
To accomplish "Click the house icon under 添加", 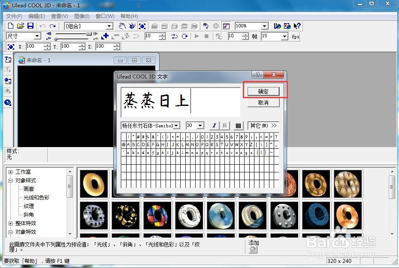I will (253, 250).
